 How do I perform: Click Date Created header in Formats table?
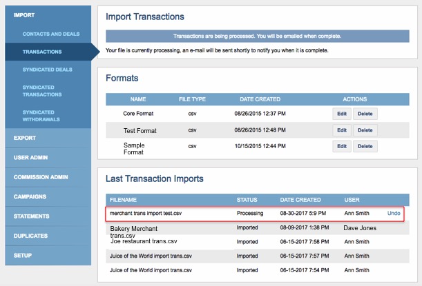(260, 99)
